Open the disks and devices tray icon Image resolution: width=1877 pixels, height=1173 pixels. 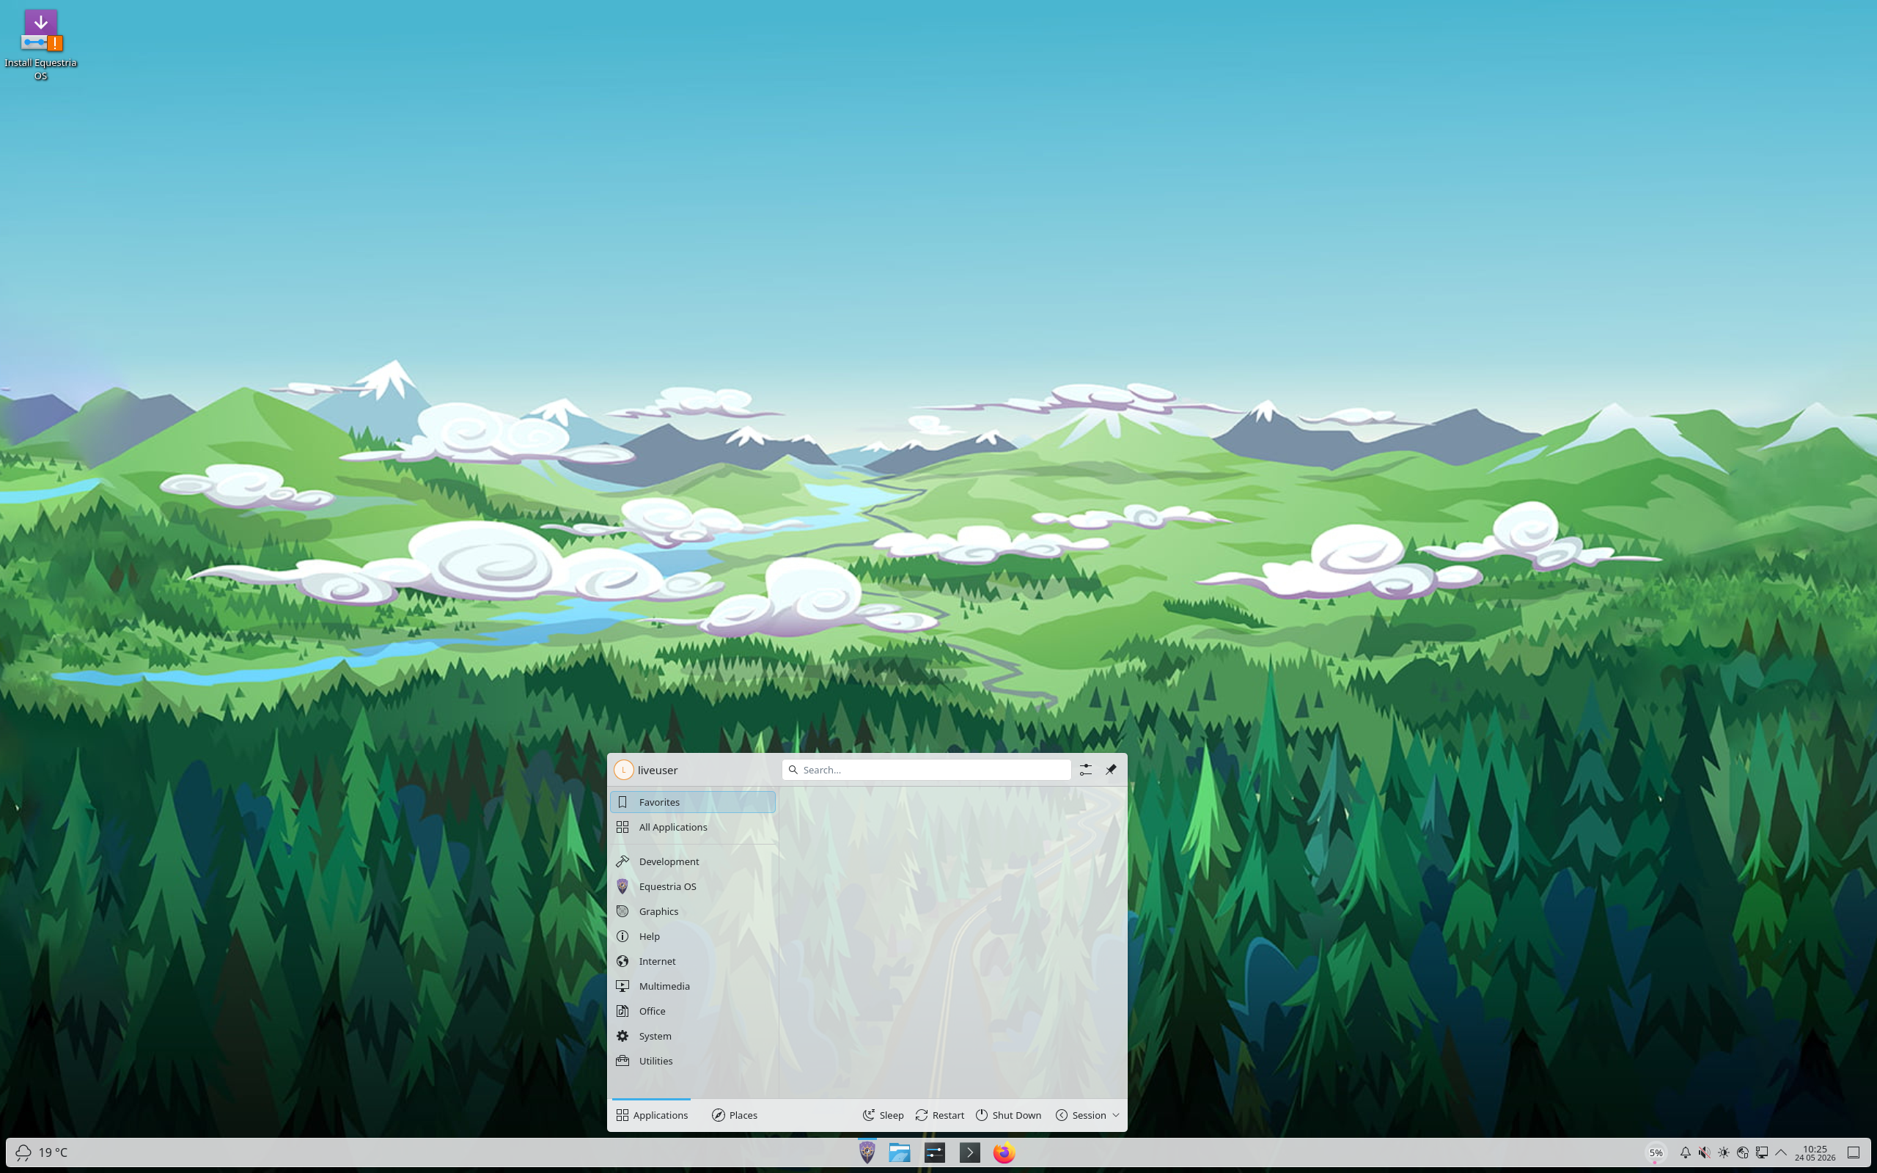click(1743, 1152)
